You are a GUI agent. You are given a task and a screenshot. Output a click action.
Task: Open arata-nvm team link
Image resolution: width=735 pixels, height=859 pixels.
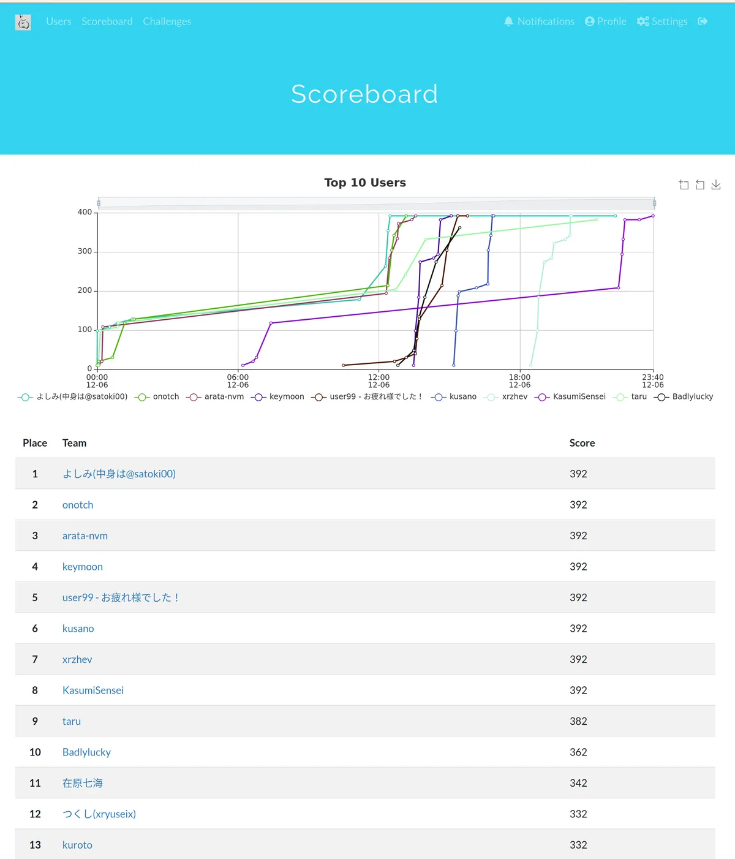pos(85,535)
